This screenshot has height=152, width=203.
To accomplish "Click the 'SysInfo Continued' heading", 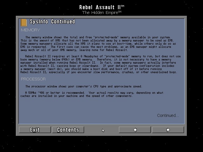I will tap(52, 22).
